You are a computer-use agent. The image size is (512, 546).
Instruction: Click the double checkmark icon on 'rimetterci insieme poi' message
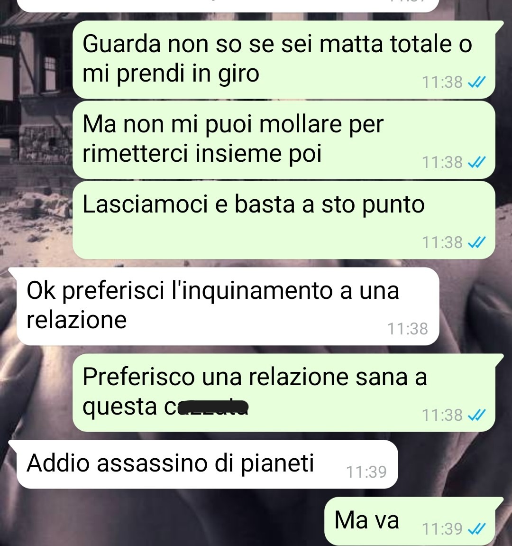[x=476, y=162]
